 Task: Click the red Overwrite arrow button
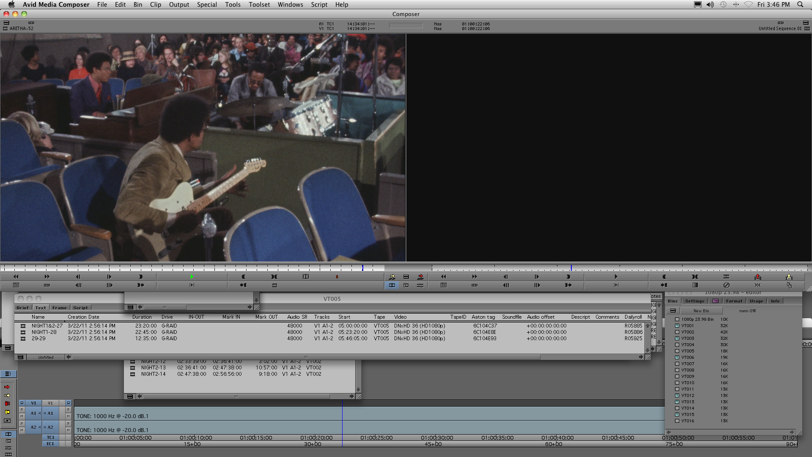click(420, 277)
